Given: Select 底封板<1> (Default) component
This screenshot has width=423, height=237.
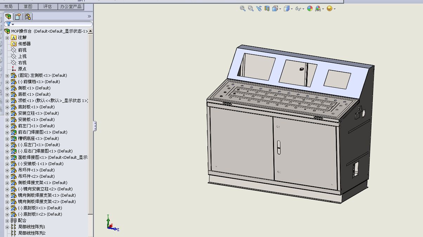Looking at the screenshot, I should pos(36,107).
